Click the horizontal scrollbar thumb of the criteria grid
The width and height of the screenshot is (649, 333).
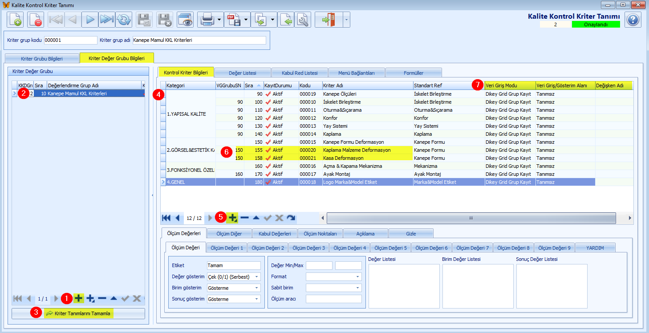[x=471, y=218]
